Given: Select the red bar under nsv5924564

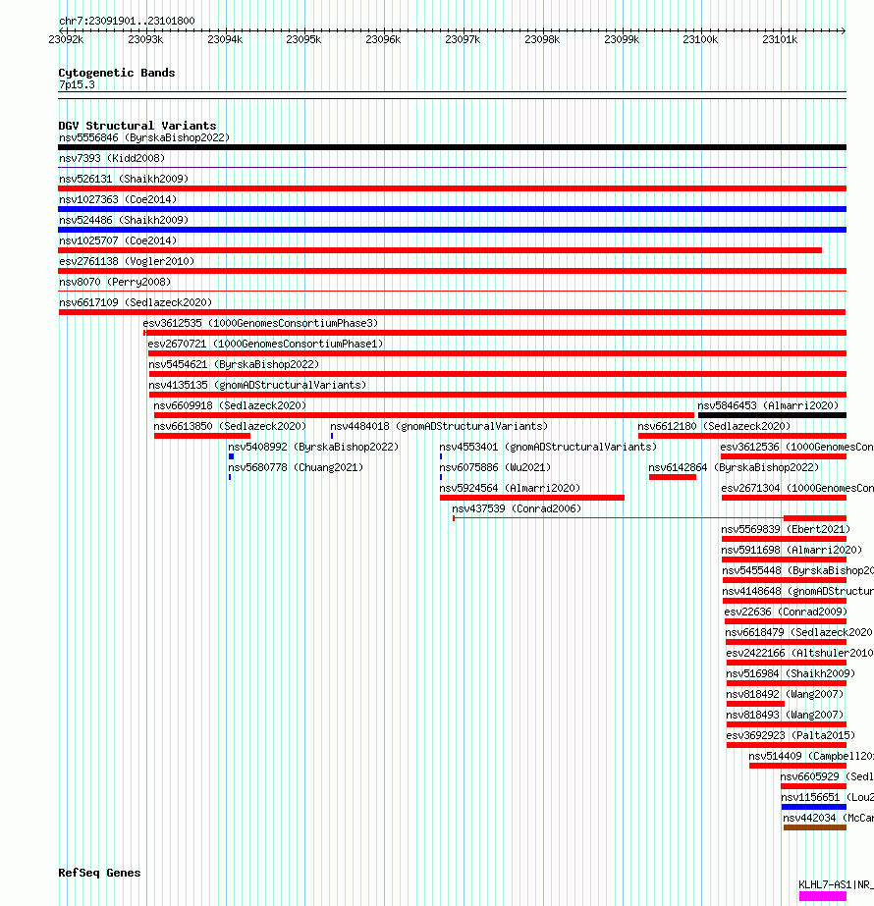Looking at the screenshot, I should coord(532,498).
